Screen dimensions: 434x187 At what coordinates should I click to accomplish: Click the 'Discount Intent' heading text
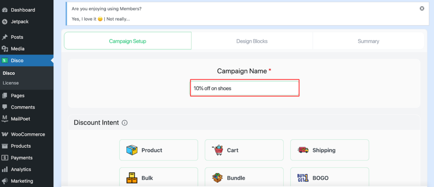(96, 123)
